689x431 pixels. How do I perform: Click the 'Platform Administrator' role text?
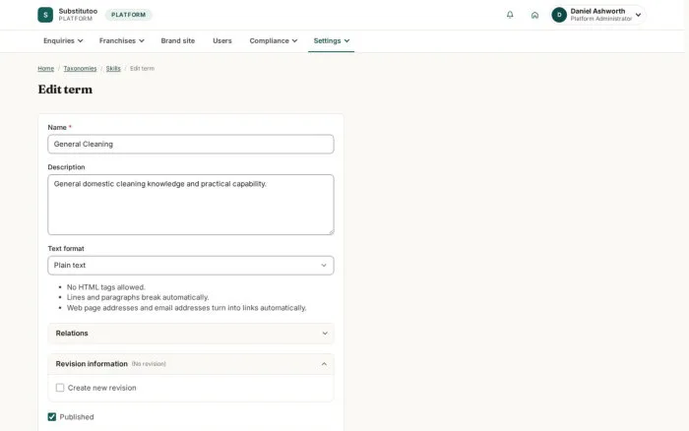coord(601,19)
